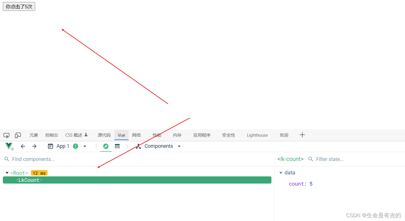Open the 源代码 tab
The width and height of the screenshot is (405, 221).
pos(104,135)
